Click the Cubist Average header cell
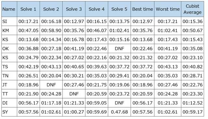Screen dimensions: 208x119 click(x=192, y=9)
